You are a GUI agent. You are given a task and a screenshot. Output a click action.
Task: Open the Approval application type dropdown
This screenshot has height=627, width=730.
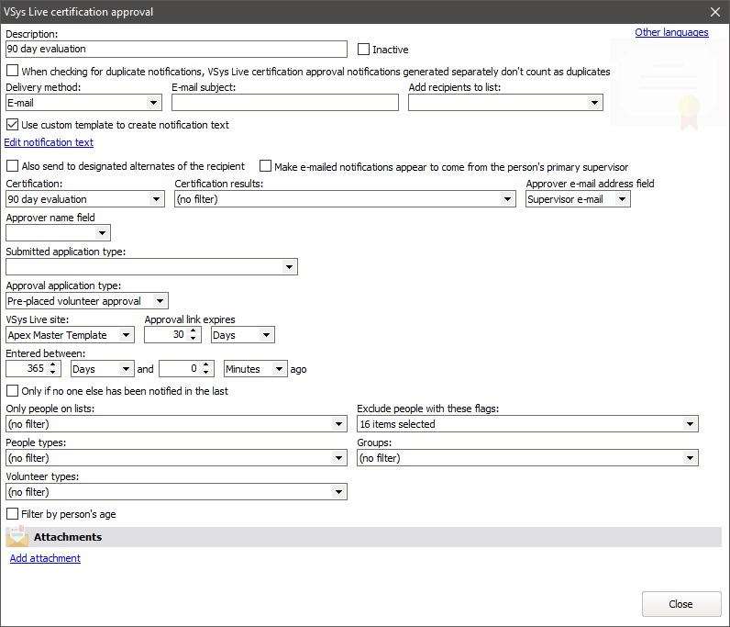(x=160, y=301)
